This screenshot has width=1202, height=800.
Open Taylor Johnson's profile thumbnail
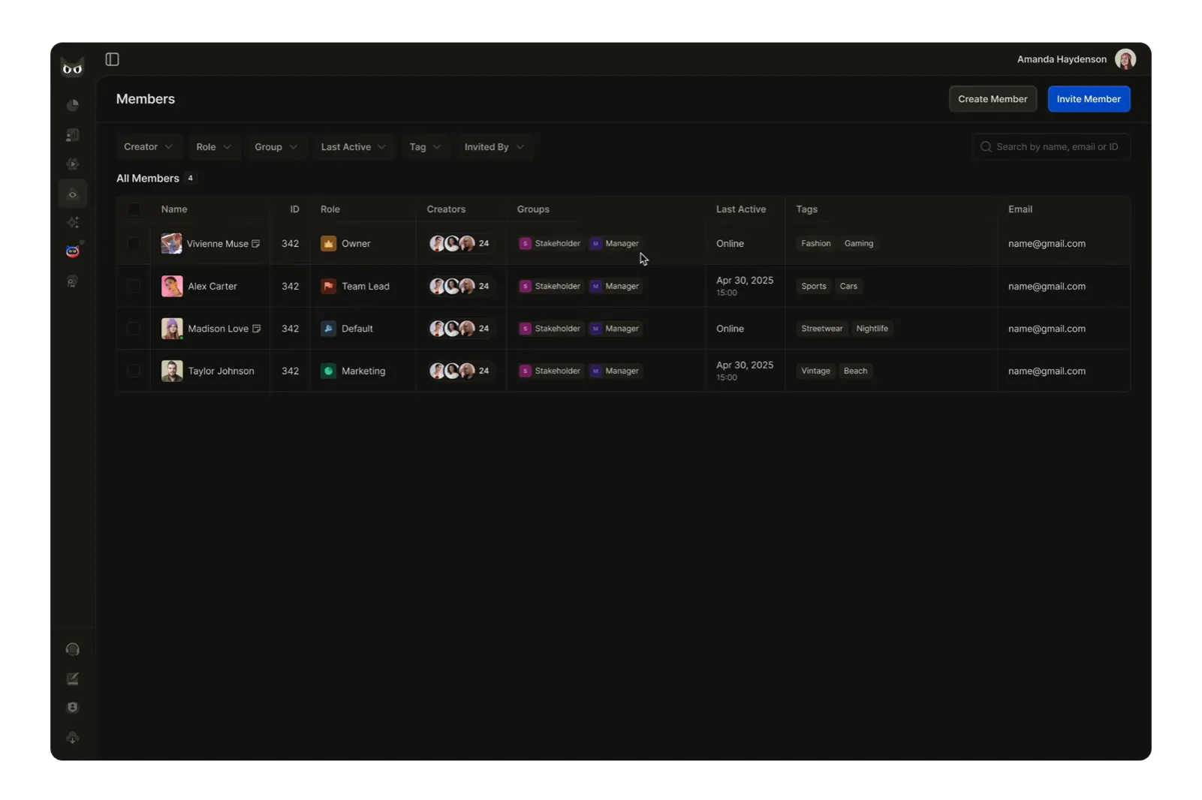point(172,371)
